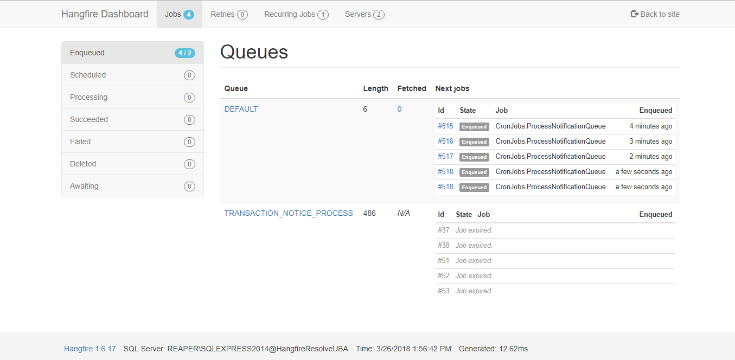Open job #516 details
This screenshot has width=735, height=360.
tap(445, 141)
